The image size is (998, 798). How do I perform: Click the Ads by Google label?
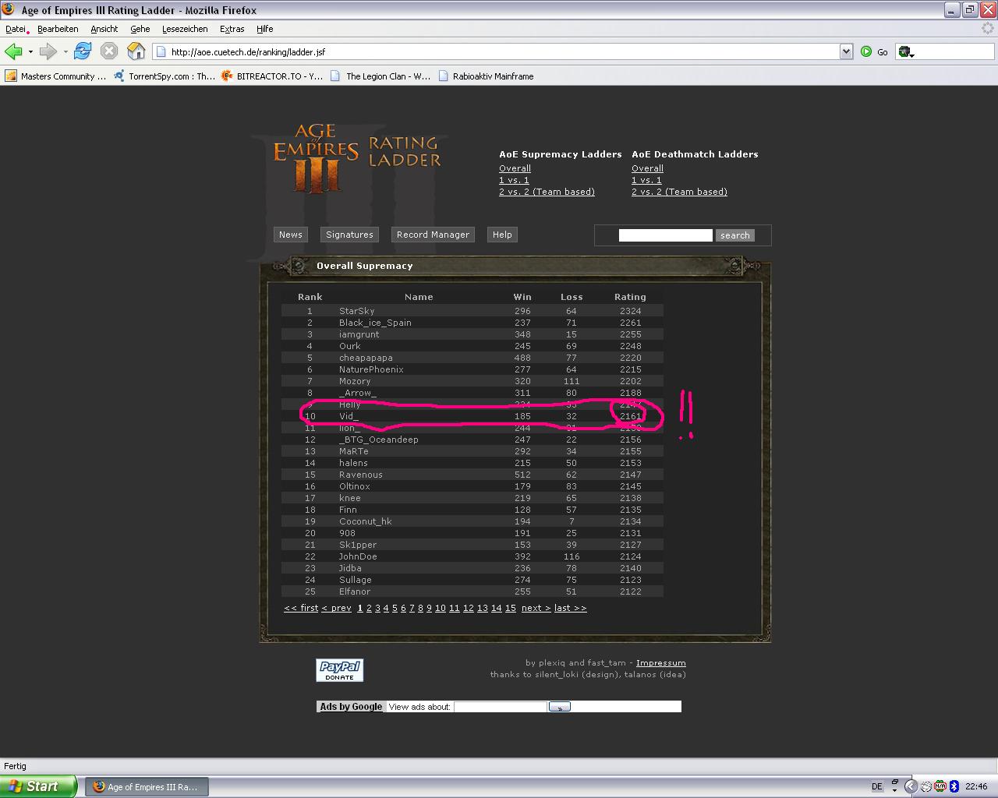[351, 707]
